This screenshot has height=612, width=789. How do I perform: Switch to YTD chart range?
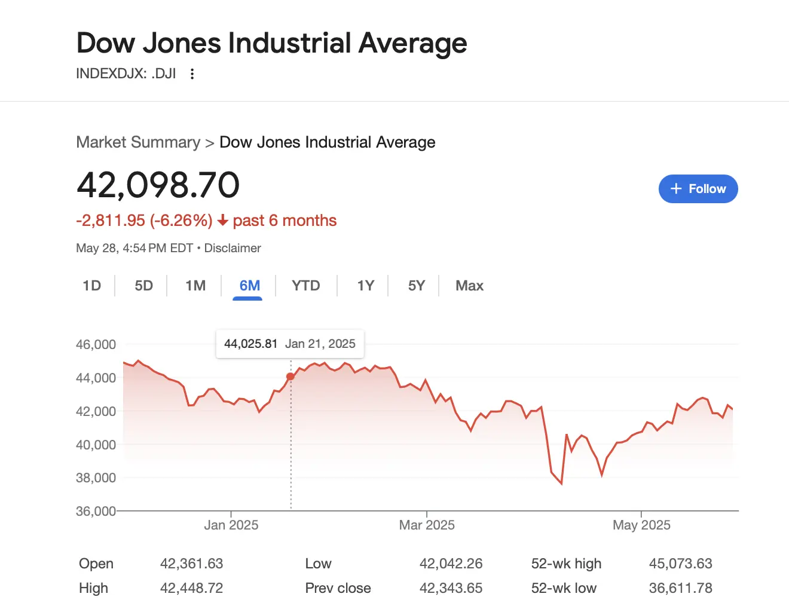tap(305, 286)
